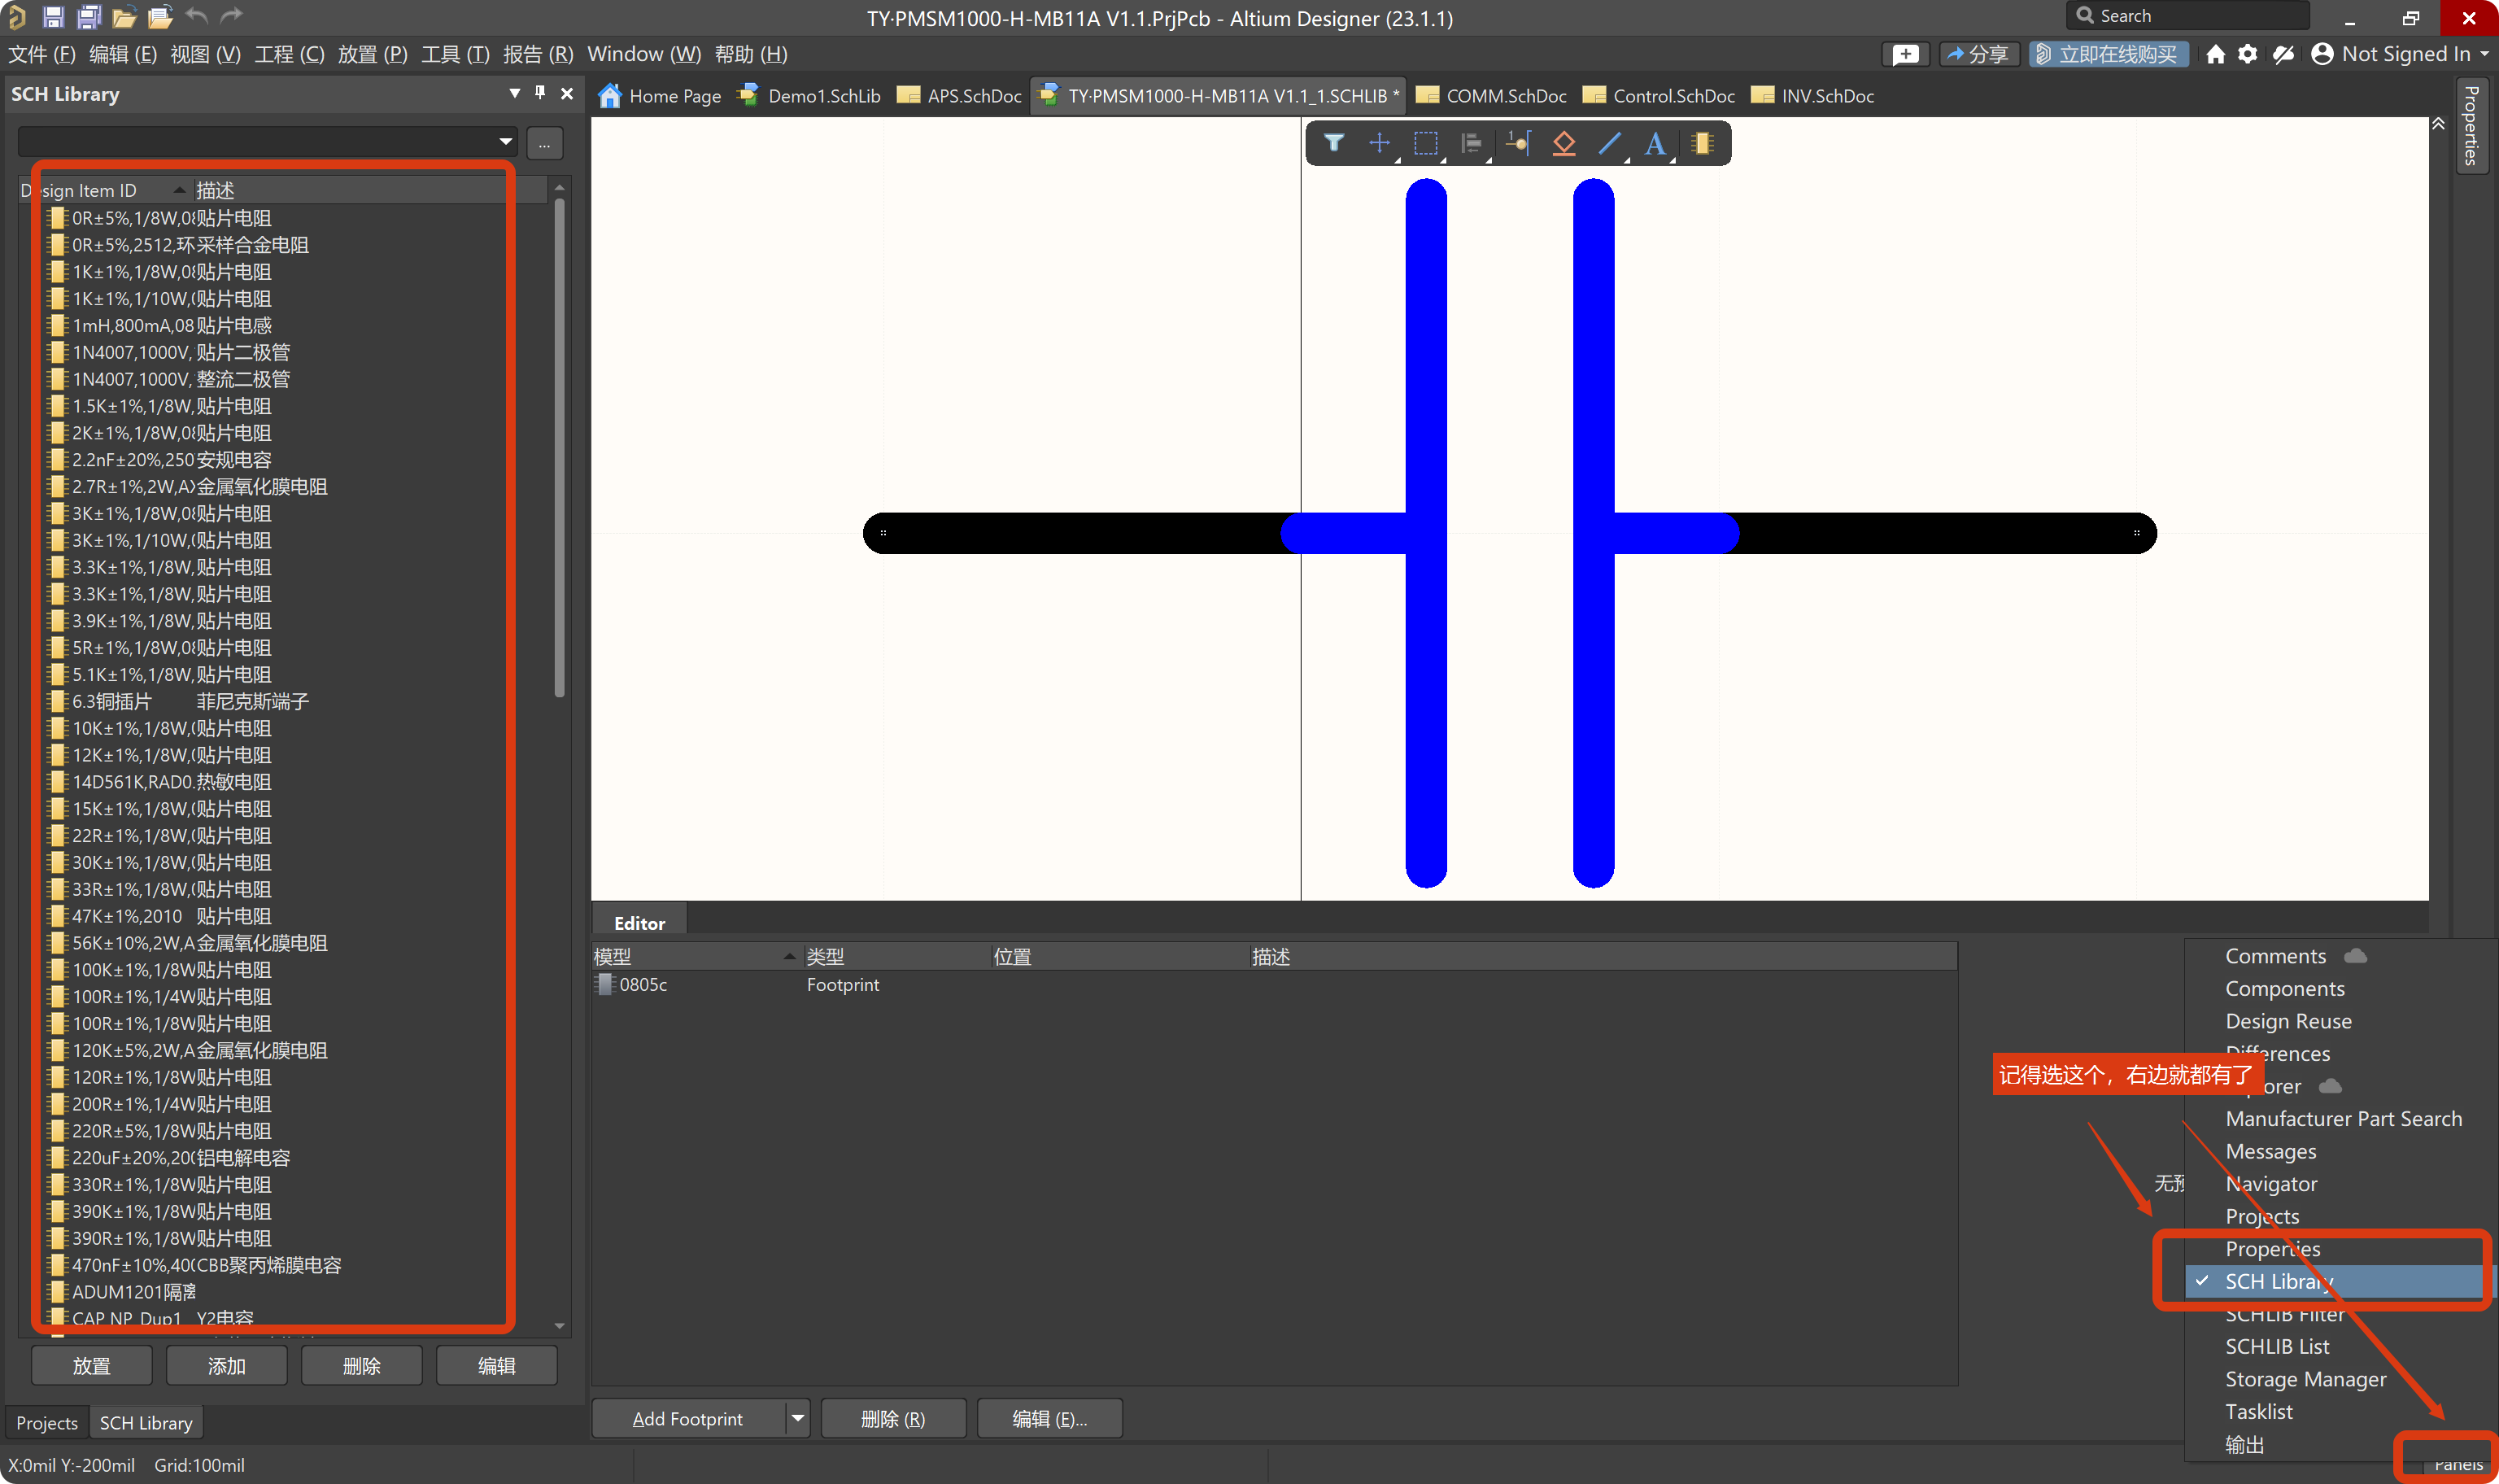Select the Place Pin tool
The height and width of the screenshot is (1484, 2499).
click(1519, 143)
